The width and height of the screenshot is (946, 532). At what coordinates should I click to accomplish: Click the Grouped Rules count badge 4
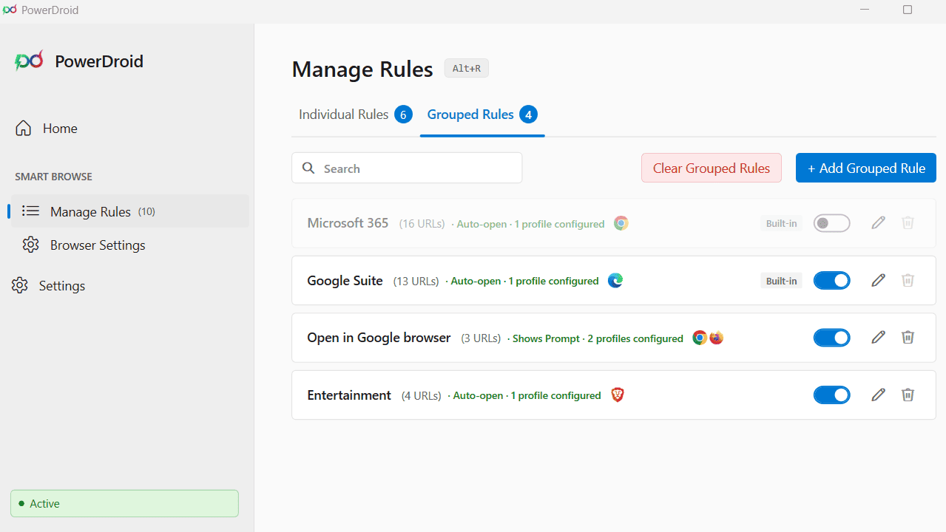(x=528, y=115)
